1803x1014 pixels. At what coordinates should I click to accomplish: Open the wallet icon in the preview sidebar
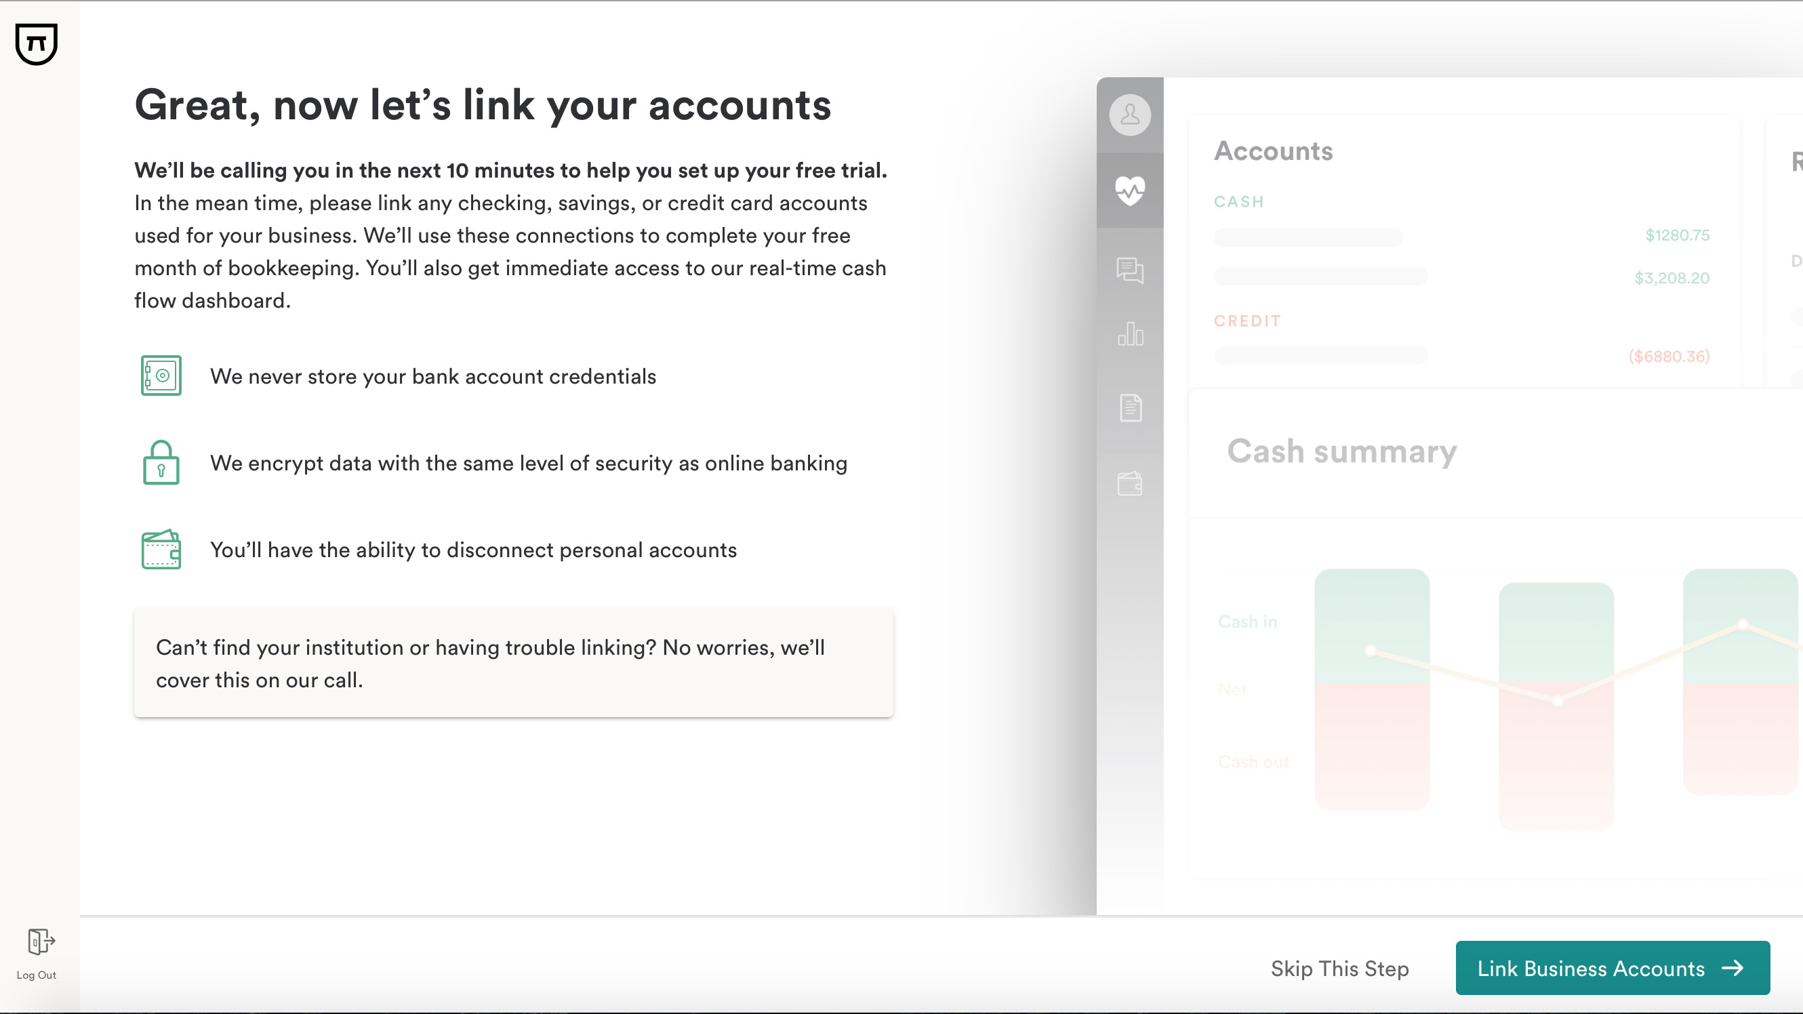click(1130, 483)
